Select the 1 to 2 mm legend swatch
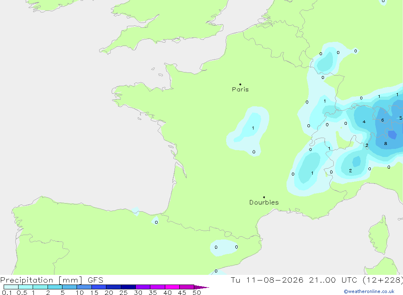The width and height of the screenshot is (403, 295). (x=40, y=287)
